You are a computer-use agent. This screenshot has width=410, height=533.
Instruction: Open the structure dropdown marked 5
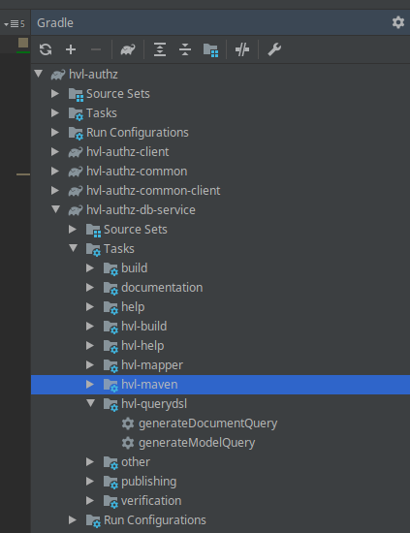(x=15, y=24)
